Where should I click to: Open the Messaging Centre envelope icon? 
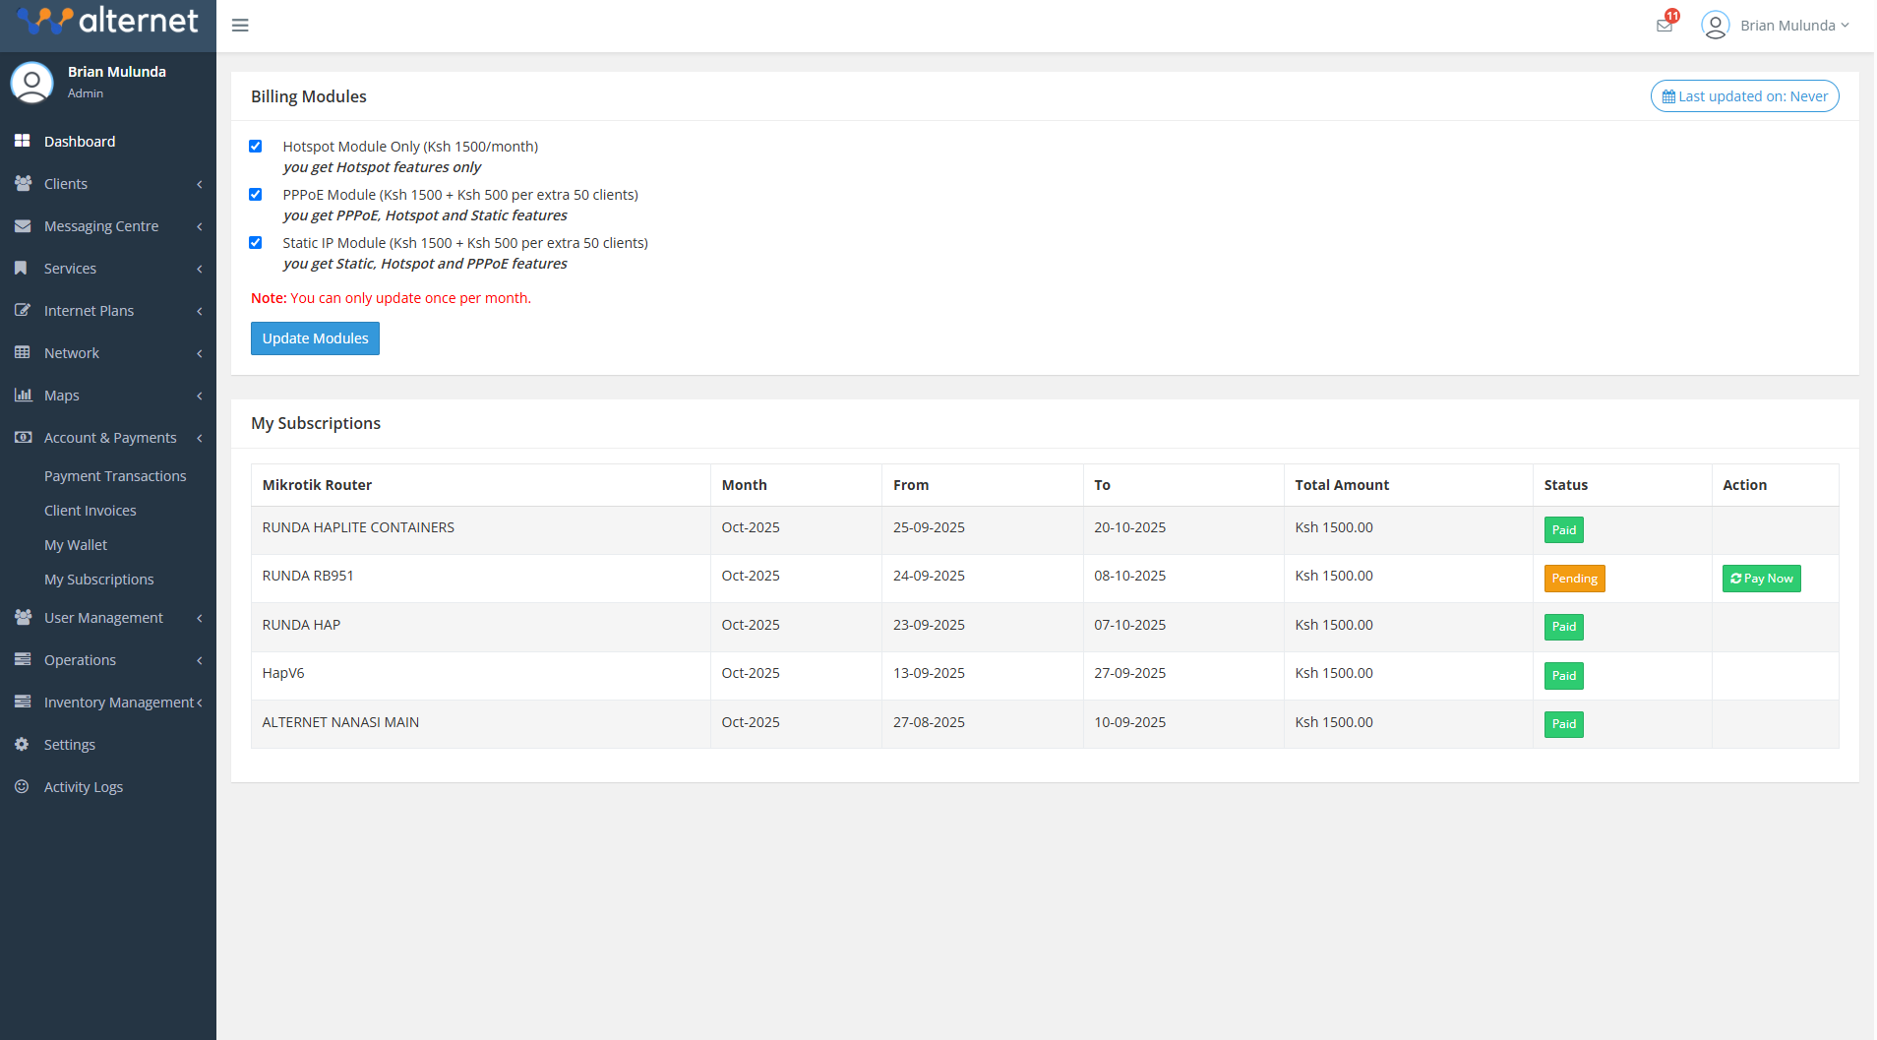[x=23, y=225]
